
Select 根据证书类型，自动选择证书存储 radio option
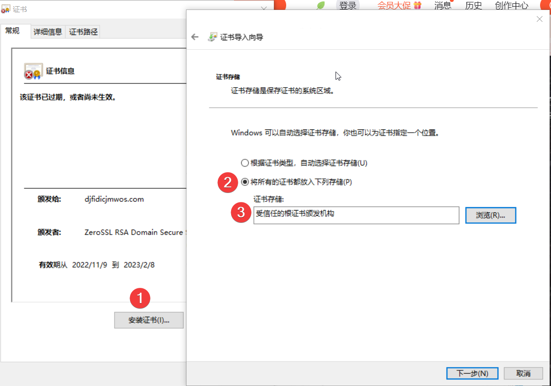(x=245, y=163)
